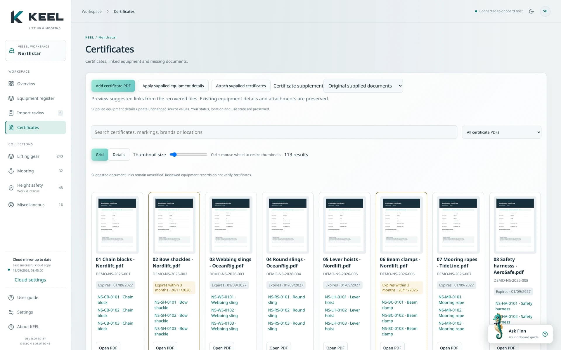Open linked item NS-LH-0102 Lever hoist
This screenshot has width=561, height=350.
tap(342, 313)
